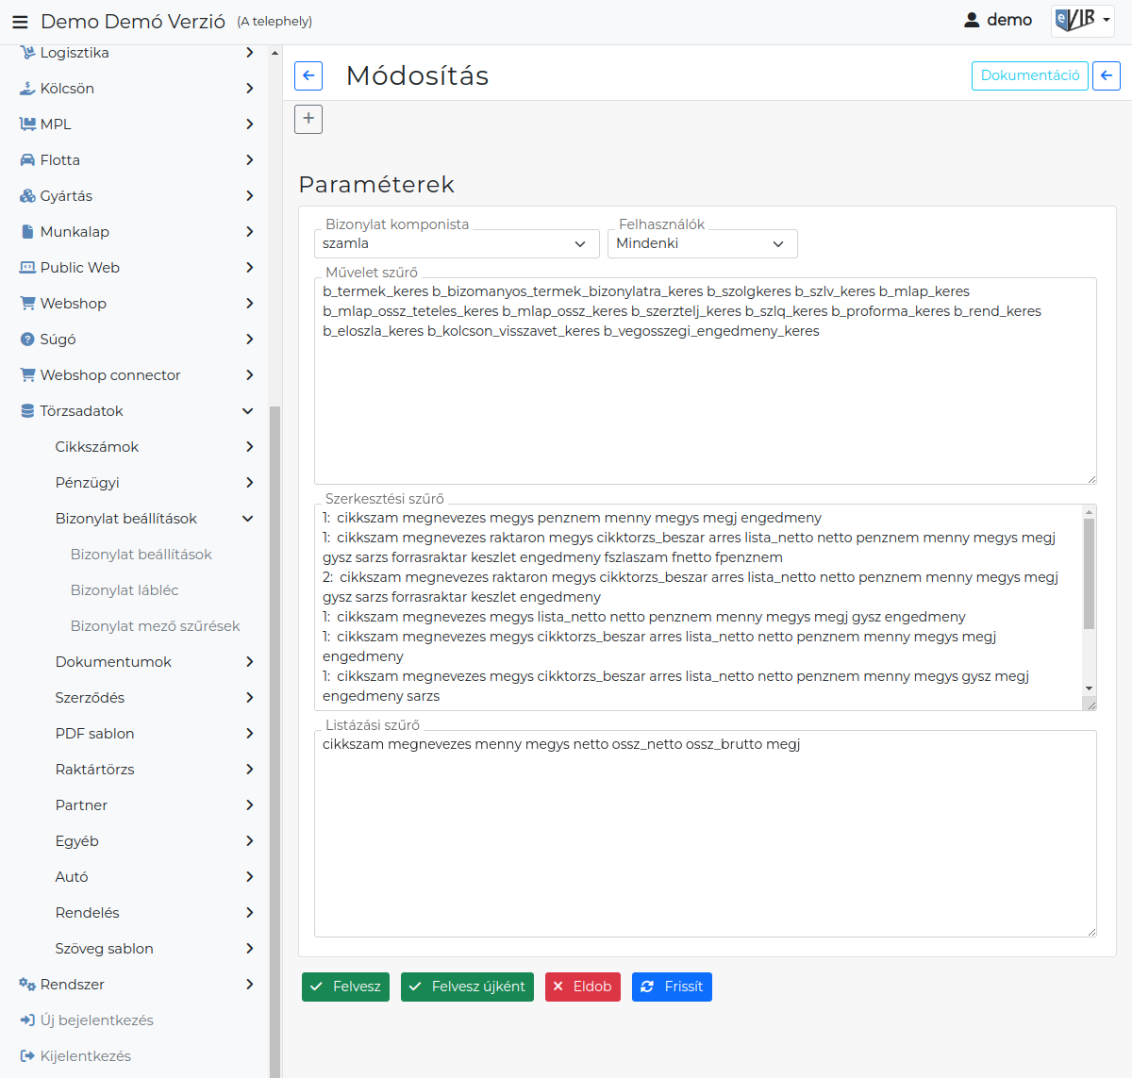Open the Felhasználók dropdown
Screen dimensions: 1132x1078
coord(703,243)
